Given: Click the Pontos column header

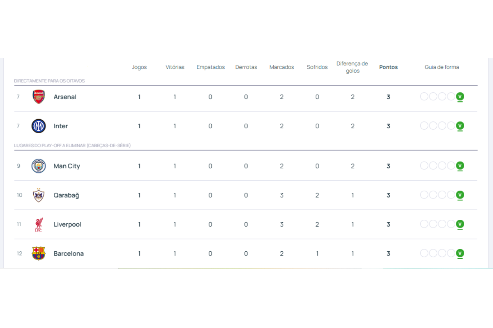Looking at the screenshot, I should point(388,67).
